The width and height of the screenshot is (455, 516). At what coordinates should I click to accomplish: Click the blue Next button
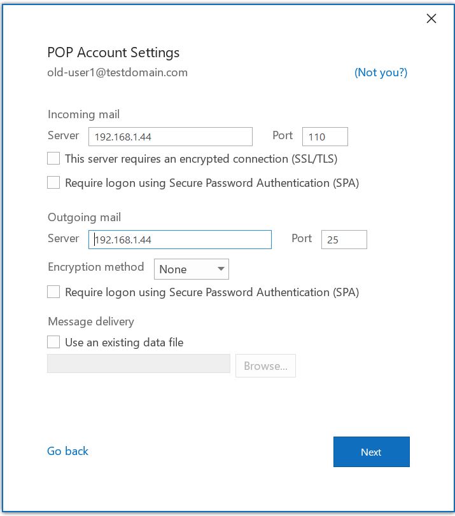click(371, 452)
